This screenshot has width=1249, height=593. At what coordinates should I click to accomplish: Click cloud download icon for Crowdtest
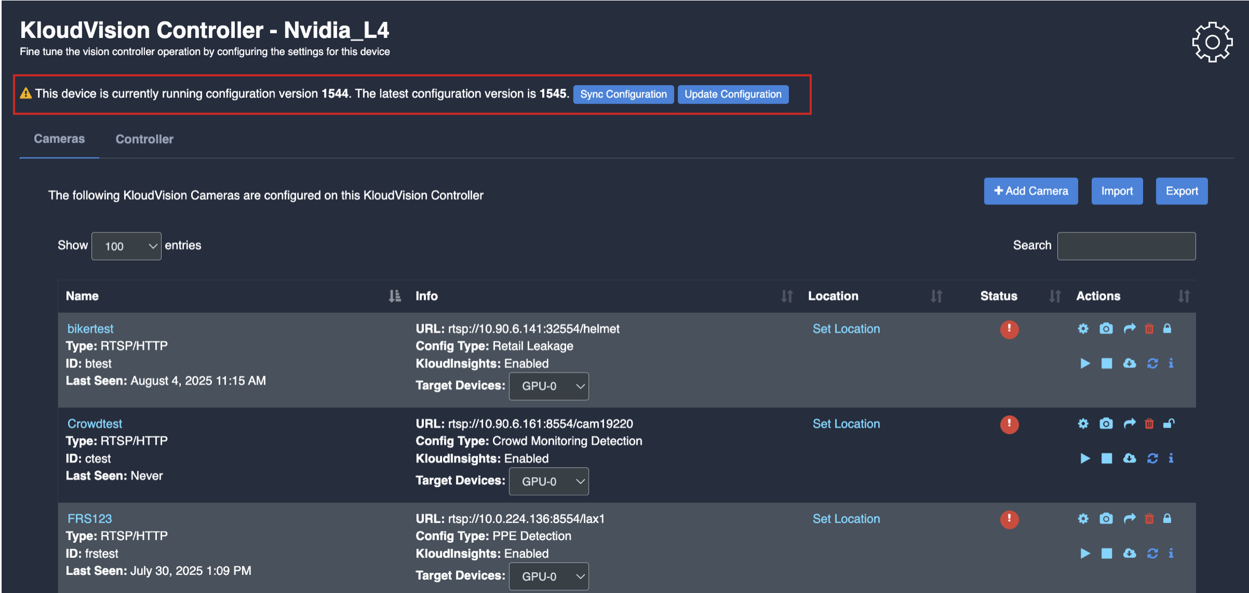[1130, 458]
